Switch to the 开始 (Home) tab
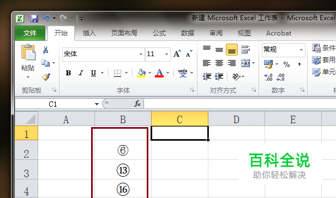336x198 pixels. (x=61, y=33)
